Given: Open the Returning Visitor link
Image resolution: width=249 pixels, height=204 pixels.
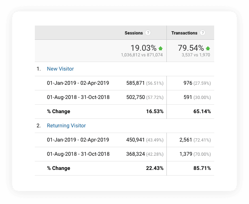Looking at the screenshot, I should [x=66, y=126].
